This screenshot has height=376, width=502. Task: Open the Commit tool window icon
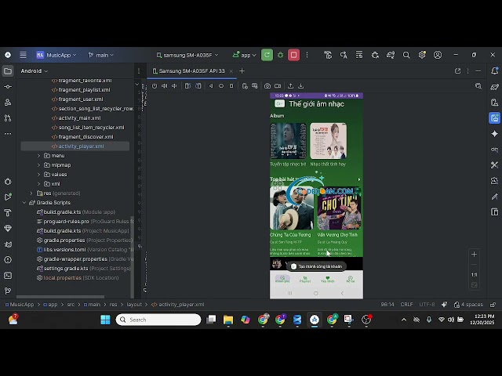click(x=8, y=87)
